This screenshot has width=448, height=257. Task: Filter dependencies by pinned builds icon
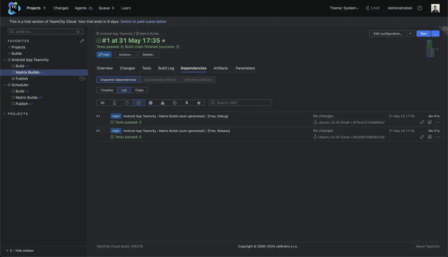pyautogui.click(x=187, y=103)
